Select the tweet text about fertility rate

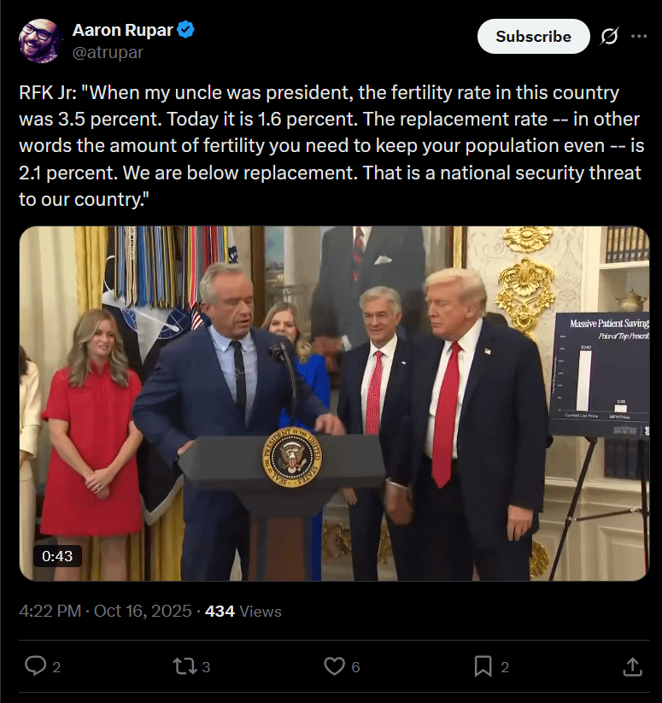(x=331, y=146)
